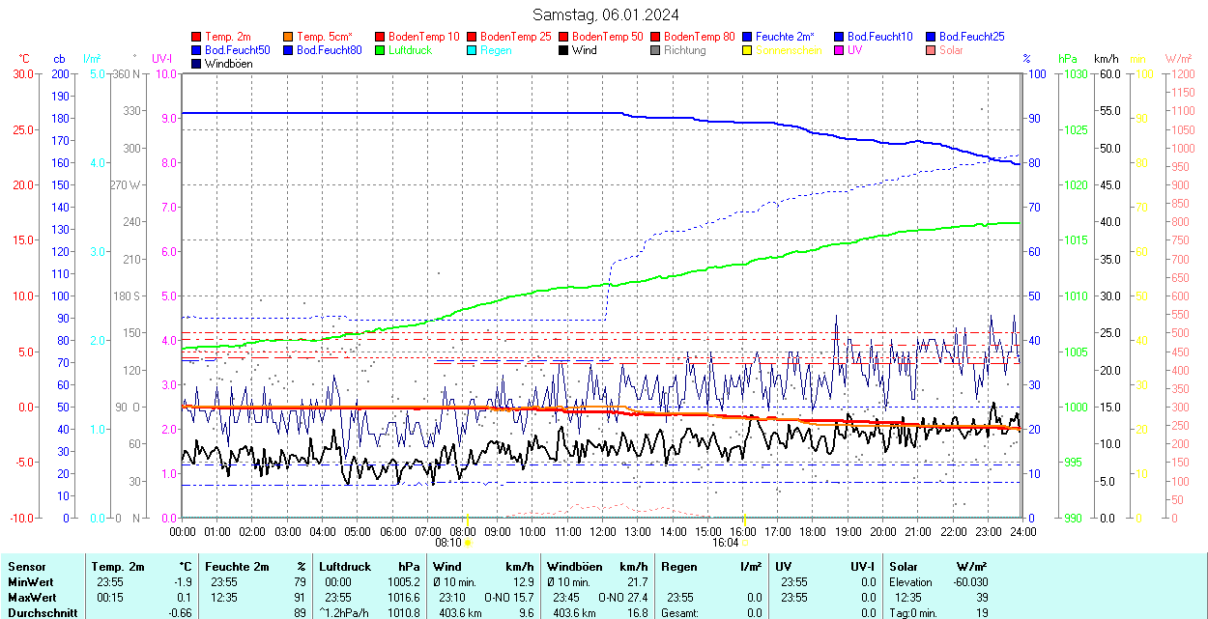The width and height of the screenshot is (1208, 619).
Task: Click the Sensor row header in the table
Action: tap(26, 567)
